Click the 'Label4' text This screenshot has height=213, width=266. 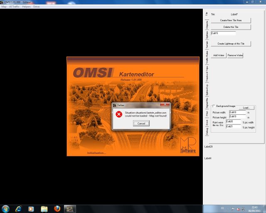click(x=208, y=159)
